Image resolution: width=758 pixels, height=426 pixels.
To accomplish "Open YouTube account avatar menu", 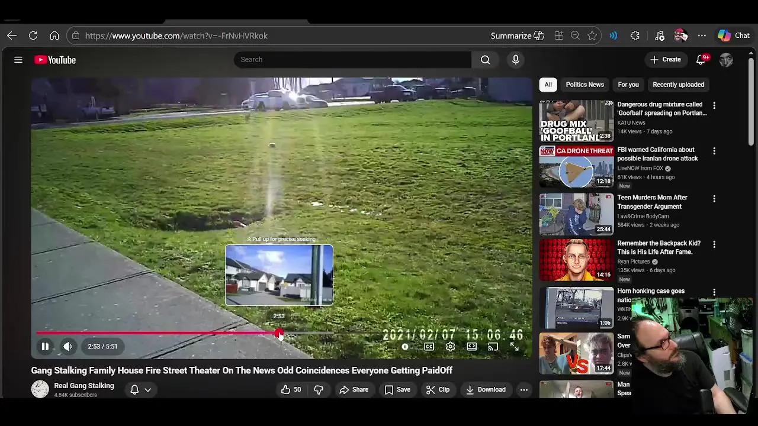I will [726, 59].
